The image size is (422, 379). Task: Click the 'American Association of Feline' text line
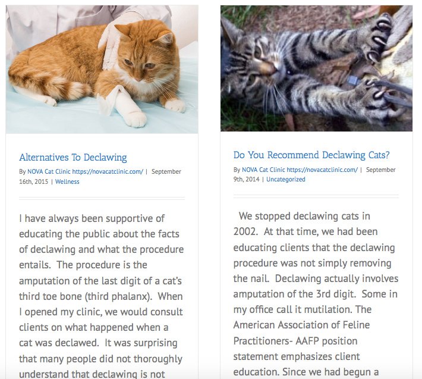[301, 325]
